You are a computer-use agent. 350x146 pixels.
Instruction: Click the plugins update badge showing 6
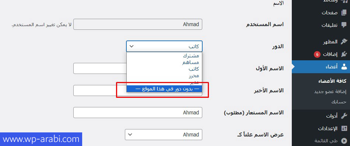pos(317,54)
